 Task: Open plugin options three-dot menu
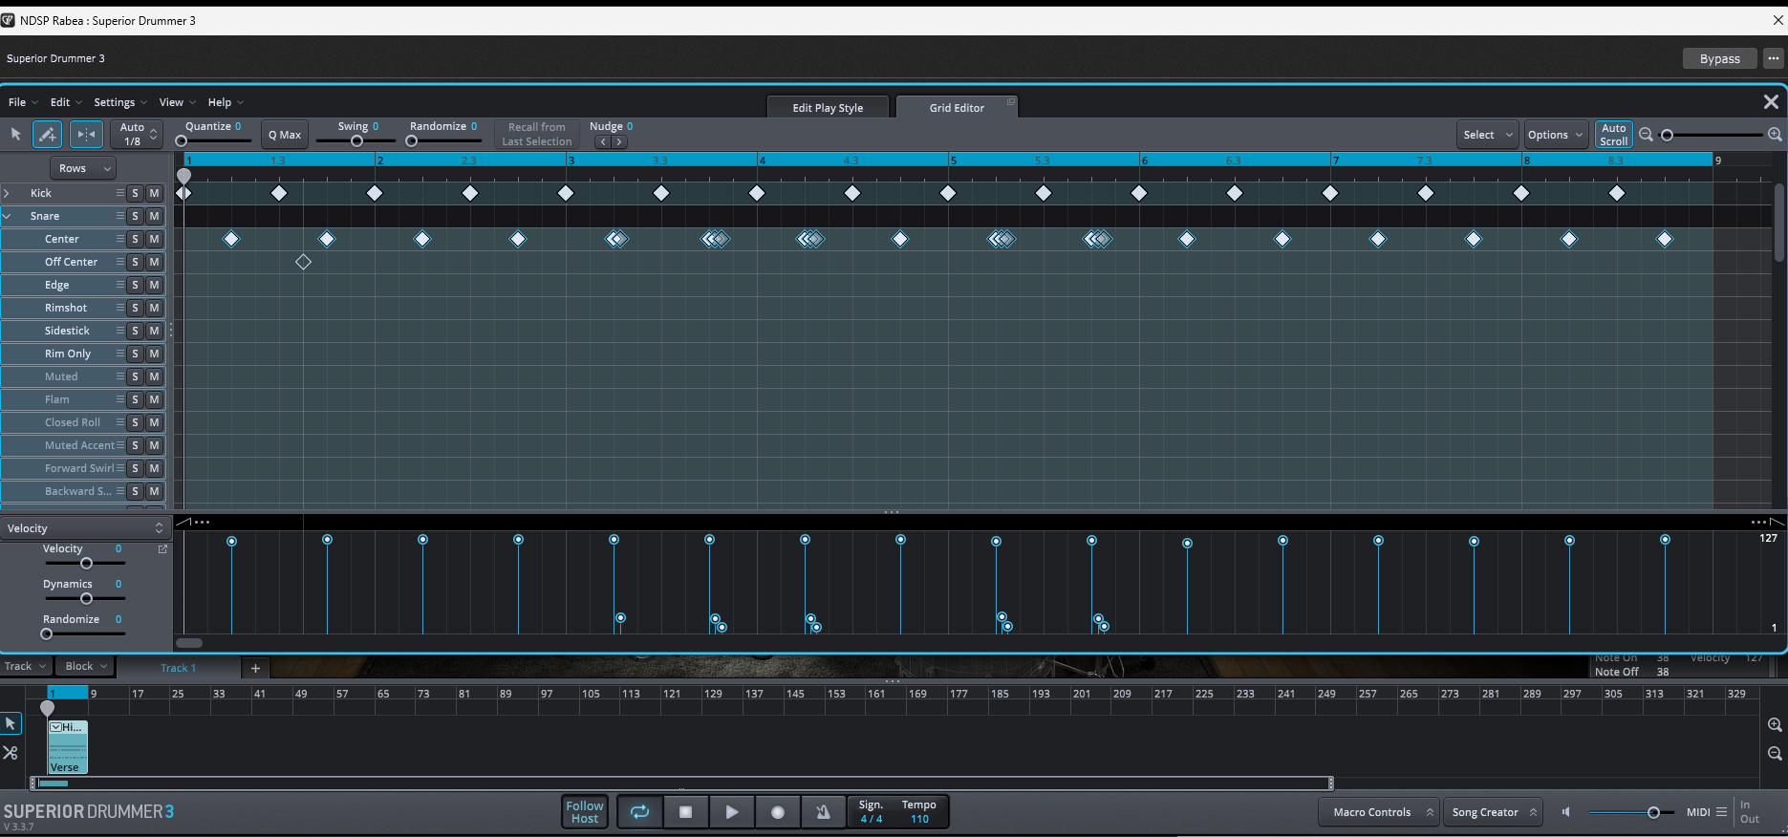pyautogui.click(x=1774, y=58)
